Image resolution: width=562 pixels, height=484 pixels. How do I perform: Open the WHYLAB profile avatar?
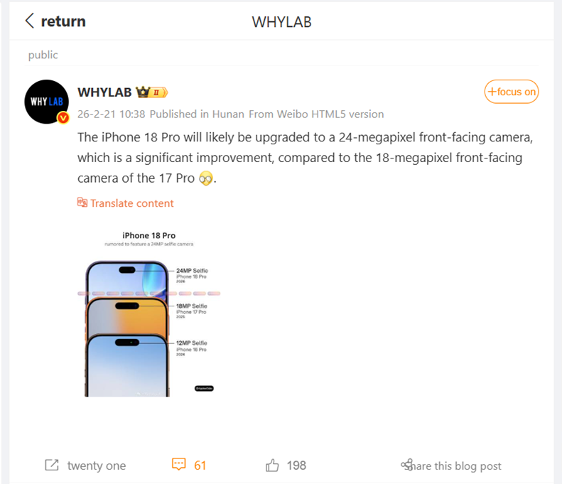[x=47, y=102]
